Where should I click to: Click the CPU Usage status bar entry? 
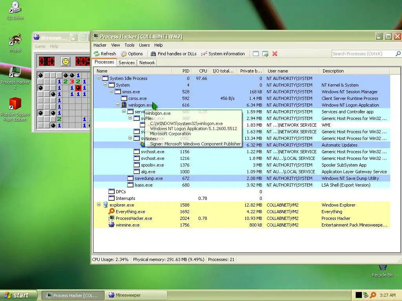110,259
